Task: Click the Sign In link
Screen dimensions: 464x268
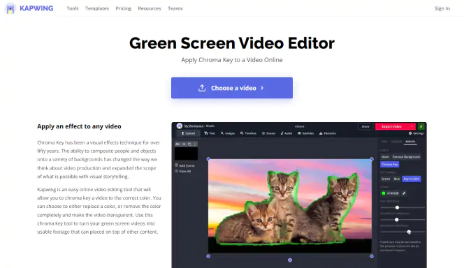Action: [442, 8]
